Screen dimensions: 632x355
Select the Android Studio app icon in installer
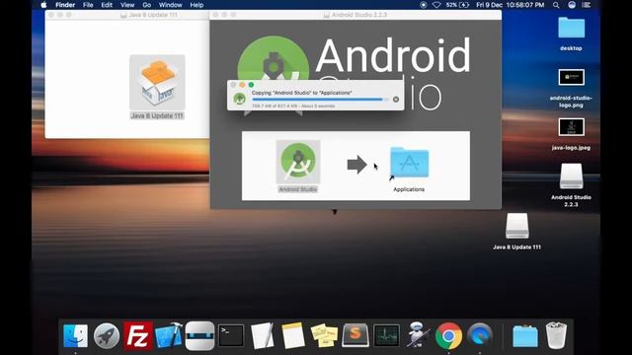pyautogui.click(x=298, y=162)
